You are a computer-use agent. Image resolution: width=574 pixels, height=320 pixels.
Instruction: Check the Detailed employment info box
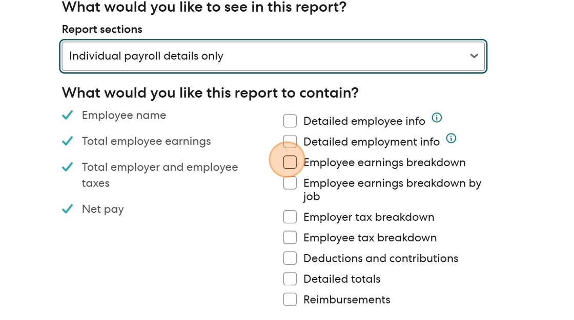pyautogui.click(x=290, y=142)
